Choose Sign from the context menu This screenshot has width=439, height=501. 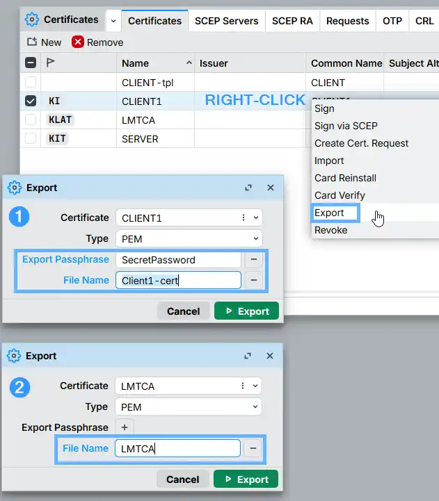(375, 108)
